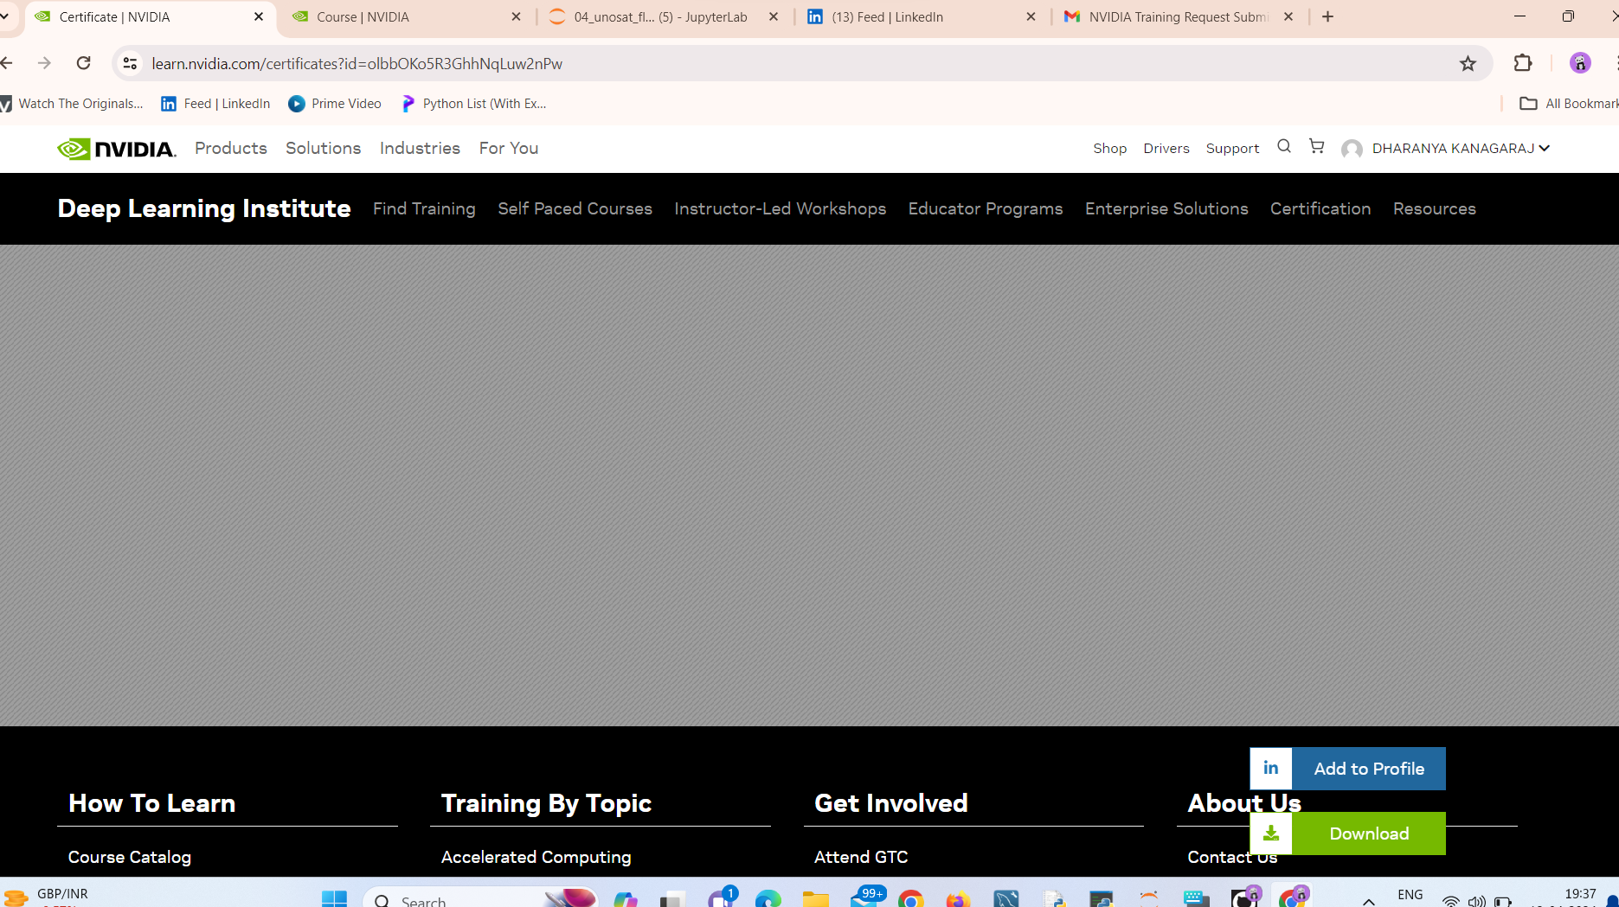Open the Industries menu
This screenshot has height=907, width=1619.
click(420, 148)
